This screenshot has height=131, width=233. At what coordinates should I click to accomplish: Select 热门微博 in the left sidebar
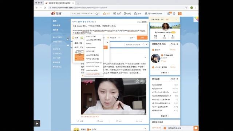click(x=57, y=37)
